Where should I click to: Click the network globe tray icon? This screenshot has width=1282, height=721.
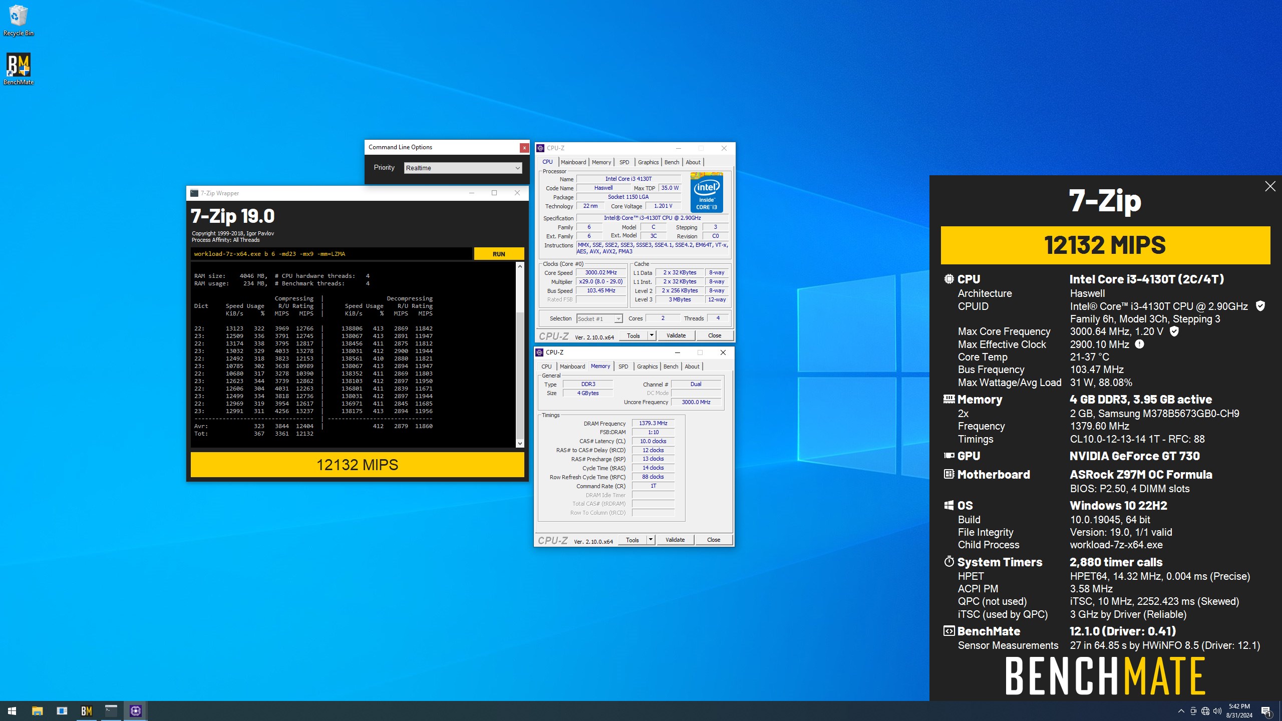pos(1205,711)
